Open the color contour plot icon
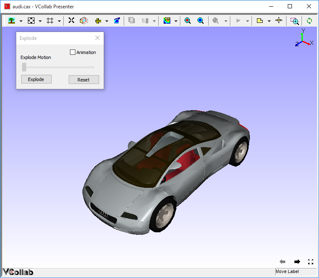The height and width of the screenshot is (278, 319). click(x=167, y=20)
